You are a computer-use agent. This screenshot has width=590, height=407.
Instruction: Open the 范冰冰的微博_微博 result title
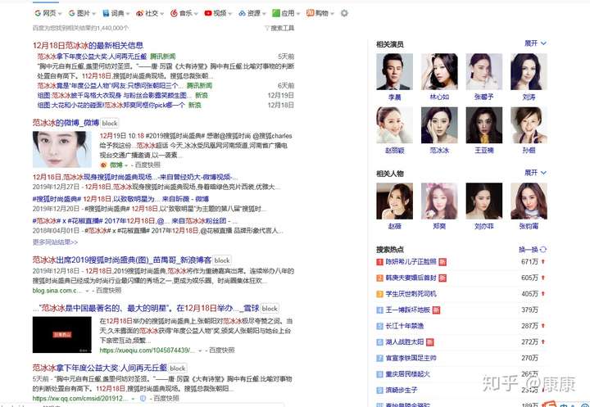(x=66, y=123)
